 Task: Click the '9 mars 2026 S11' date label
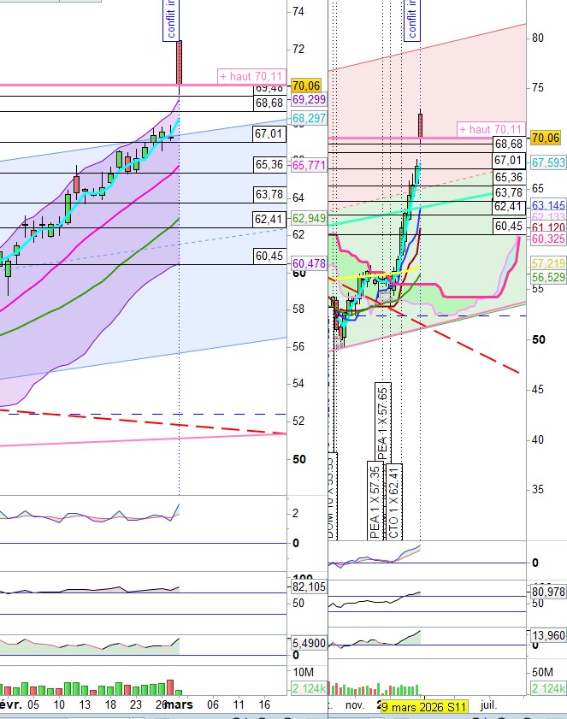pos(424,707)
